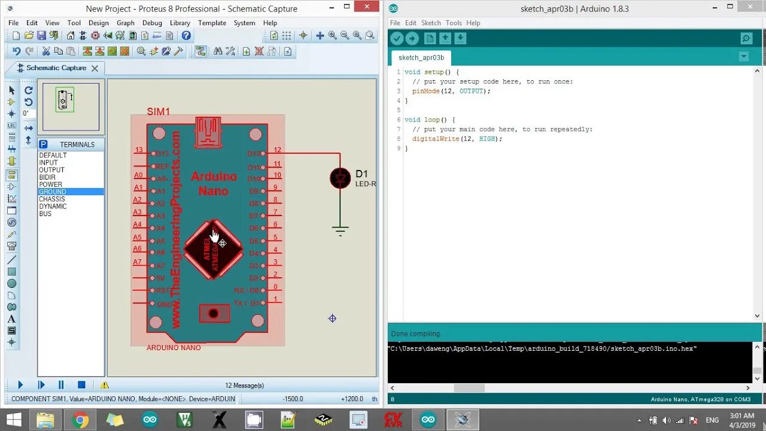The width and height of the screenshot is (766, 431).
Task: Select the Wire Label (LBL) Mode tool
Action: click(x=11, y=126)
